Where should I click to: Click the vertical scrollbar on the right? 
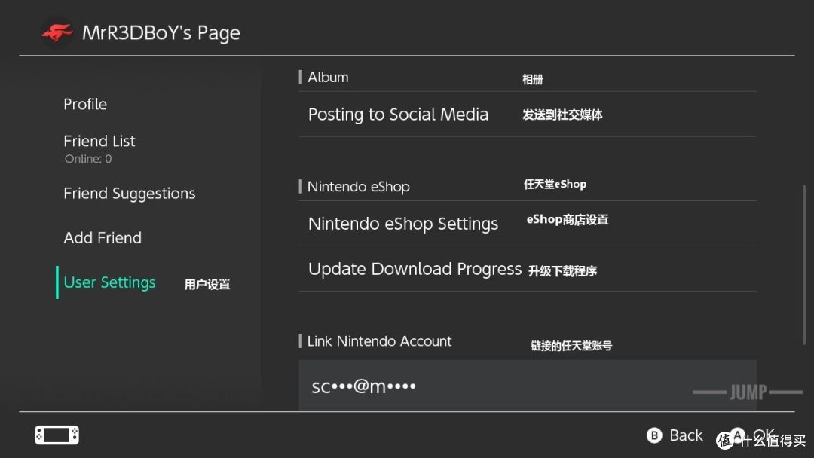click(804, 264)
